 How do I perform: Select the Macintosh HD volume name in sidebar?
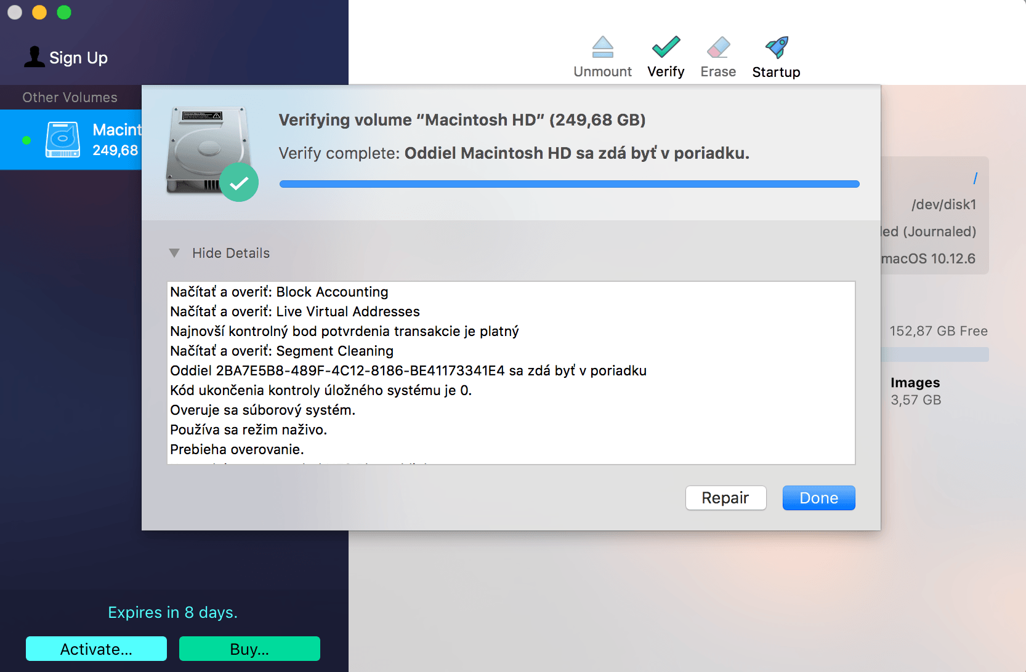[117, 130]
